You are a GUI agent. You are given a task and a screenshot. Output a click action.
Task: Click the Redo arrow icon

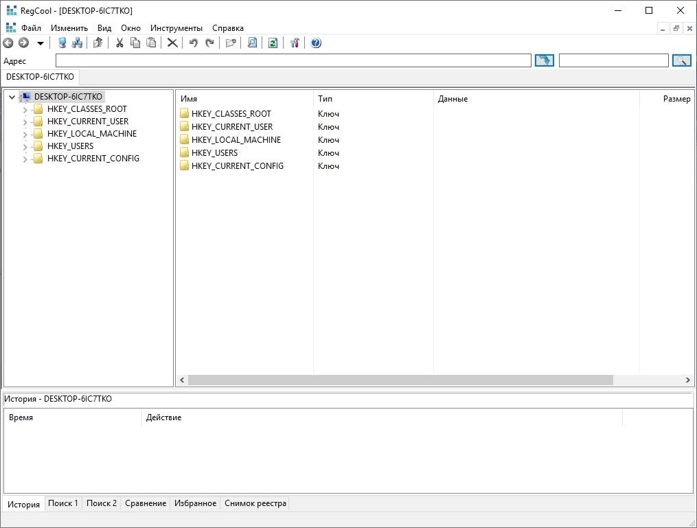[209, 43]
